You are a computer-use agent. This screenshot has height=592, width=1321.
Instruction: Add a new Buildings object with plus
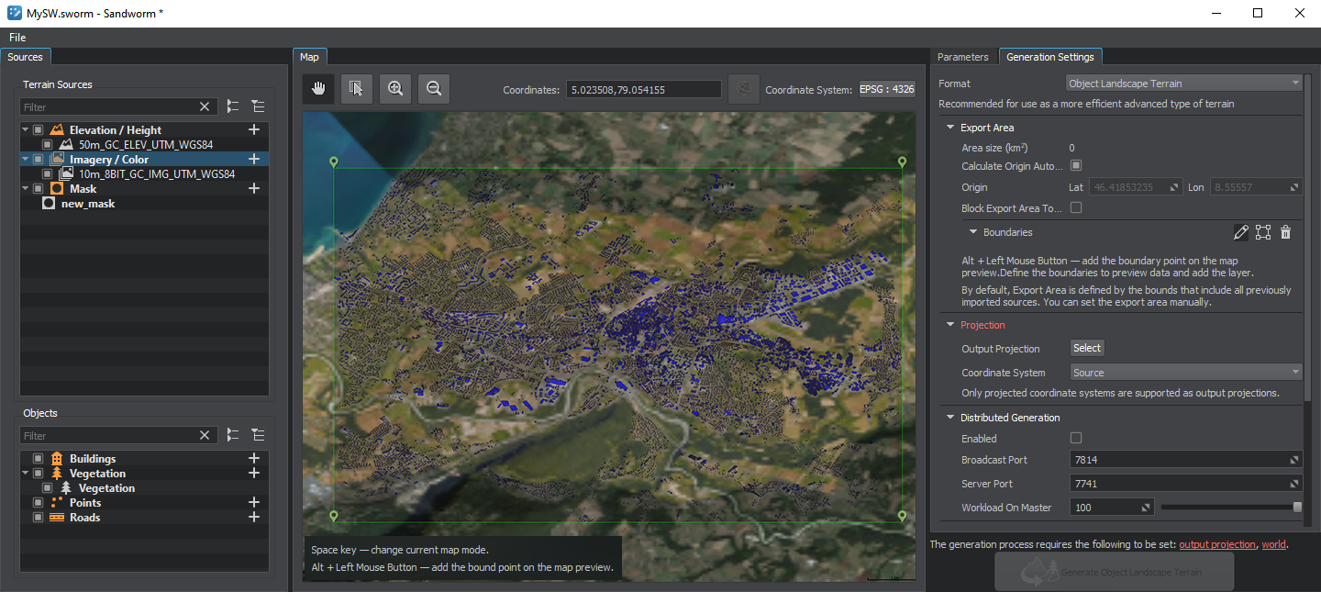tap(254, 459)
